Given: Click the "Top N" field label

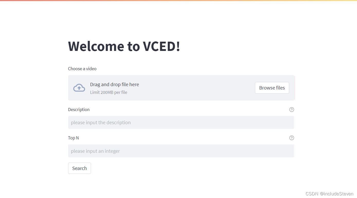Looking at the screenshot, I should [73, 138].
